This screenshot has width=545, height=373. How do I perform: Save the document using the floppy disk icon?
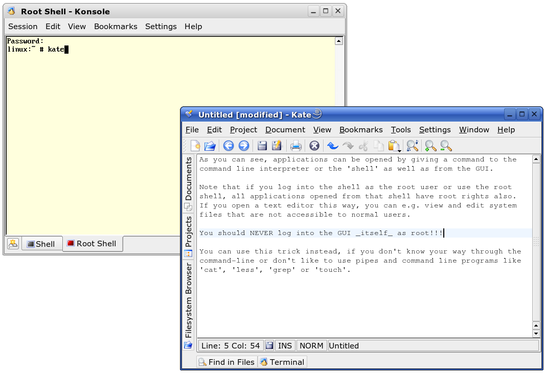click(x=262, y=146)
